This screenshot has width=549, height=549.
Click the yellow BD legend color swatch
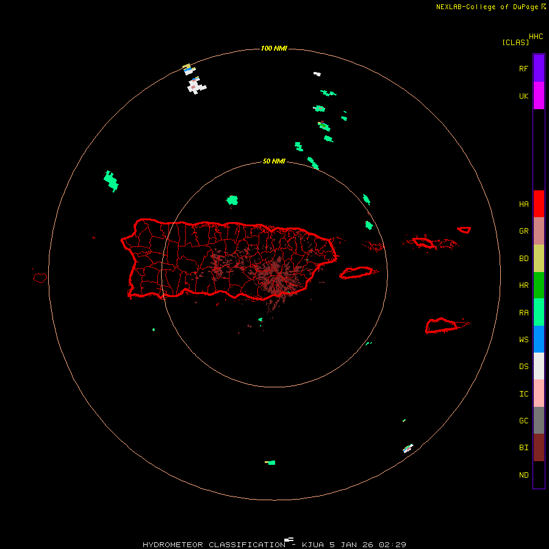[539, 258]
